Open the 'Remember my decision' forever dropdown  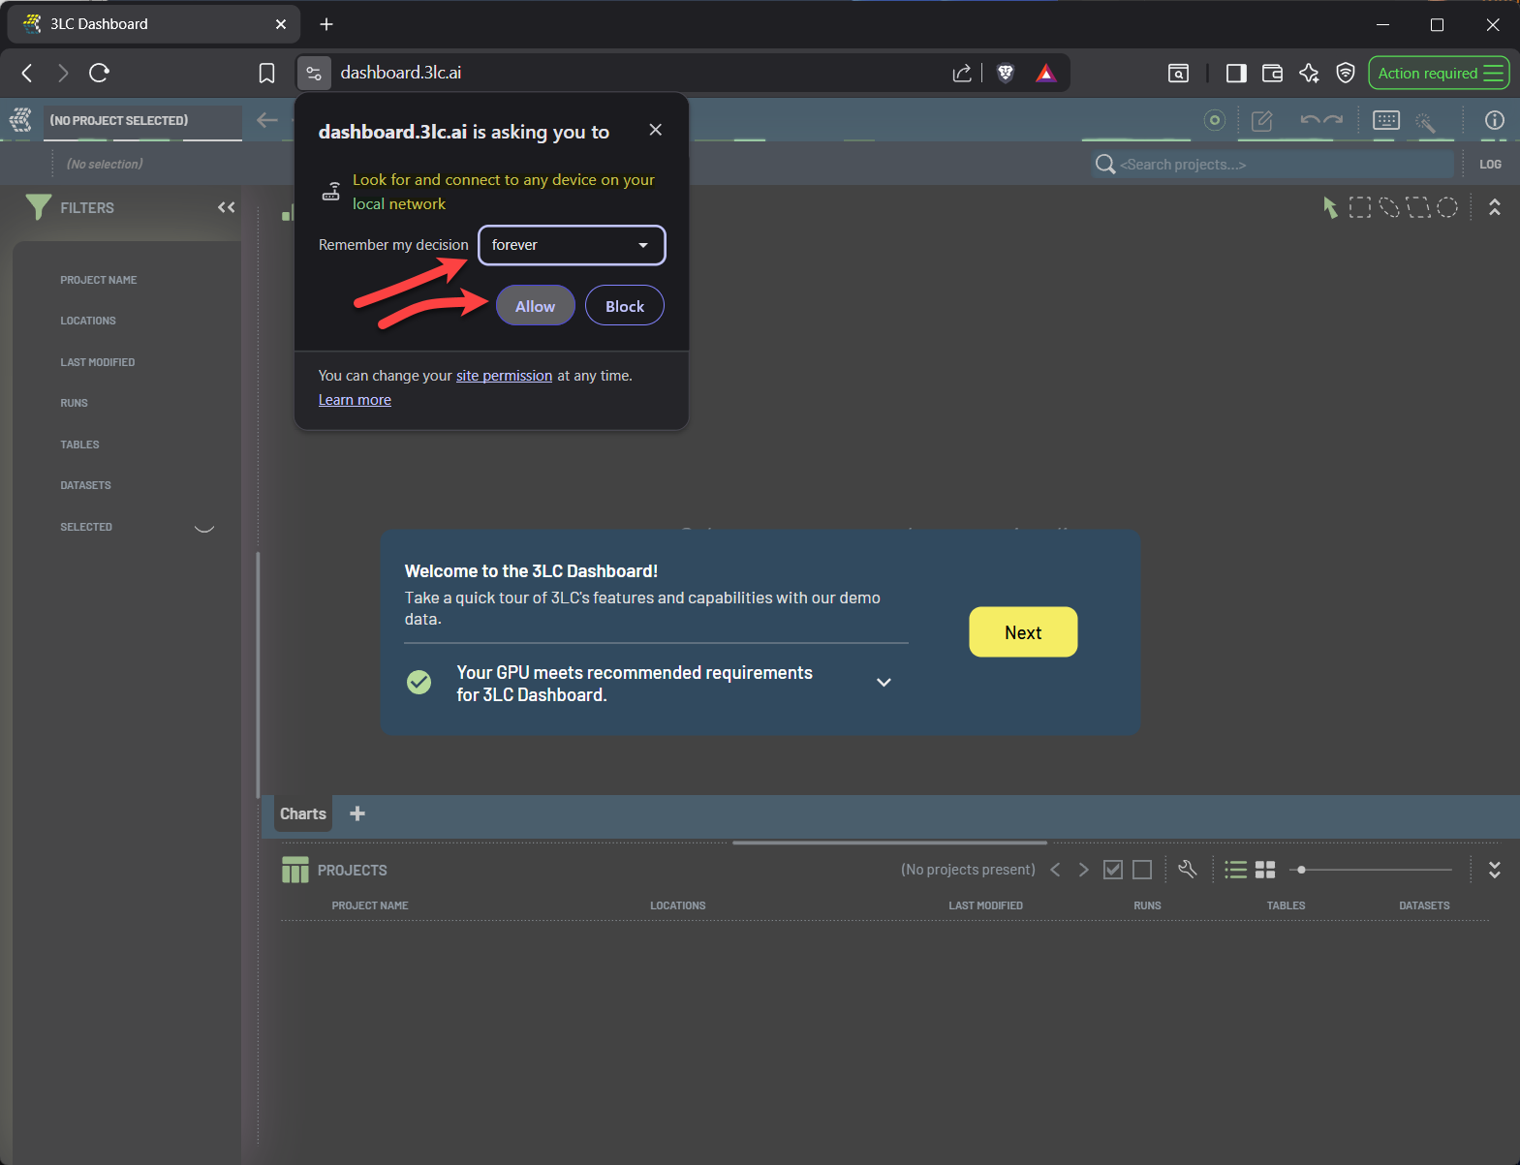point(572,245)
